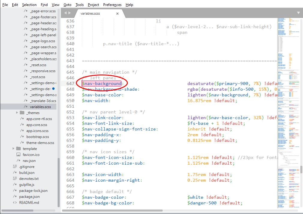Click the .gitignore text file icon
This screenshot has height=214, width=303.
[x=15, y=167]
